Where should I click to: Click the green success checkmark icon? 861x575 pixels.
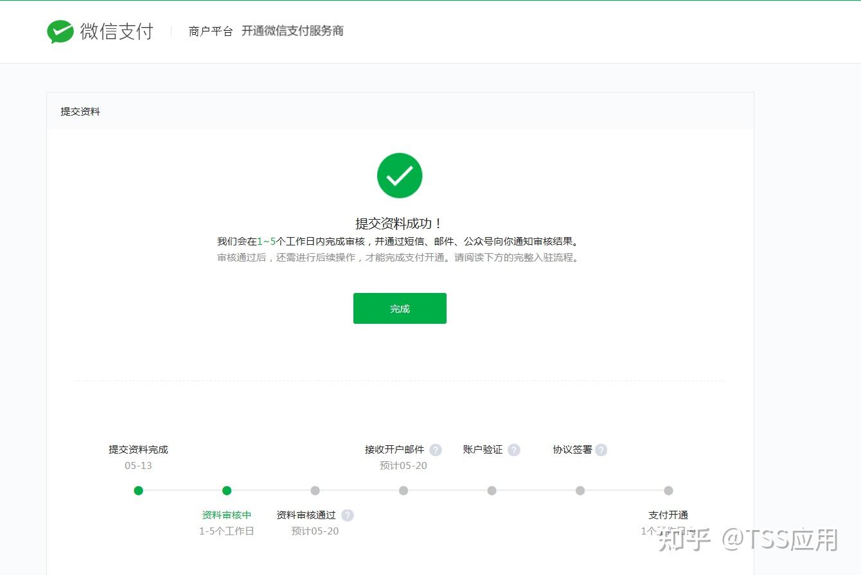(400, 175)
